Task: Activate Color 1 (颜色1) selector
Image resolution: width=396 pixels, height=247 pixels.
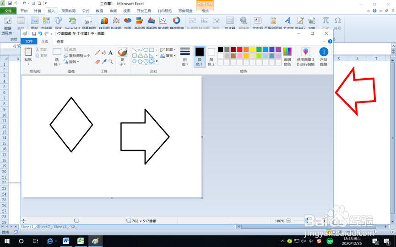Action: pos(199,57)
